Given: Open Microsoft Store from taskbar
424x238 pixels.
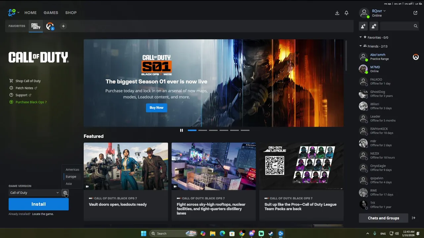Looking at the screenshot, I should 232,233.
